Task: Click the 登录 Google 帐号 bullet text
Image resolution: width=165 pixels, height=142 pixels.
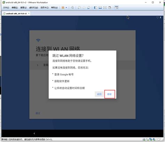Action: click(64, 74)
